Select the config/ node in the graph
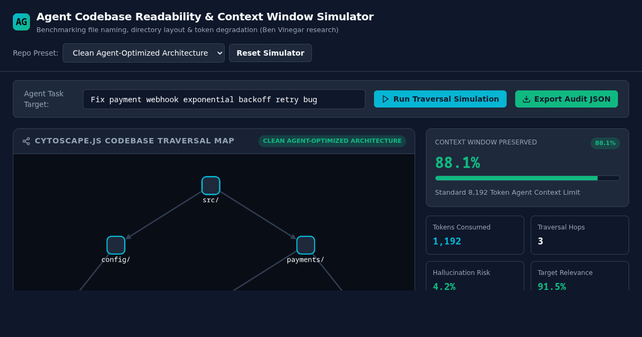 pos(116,245)
